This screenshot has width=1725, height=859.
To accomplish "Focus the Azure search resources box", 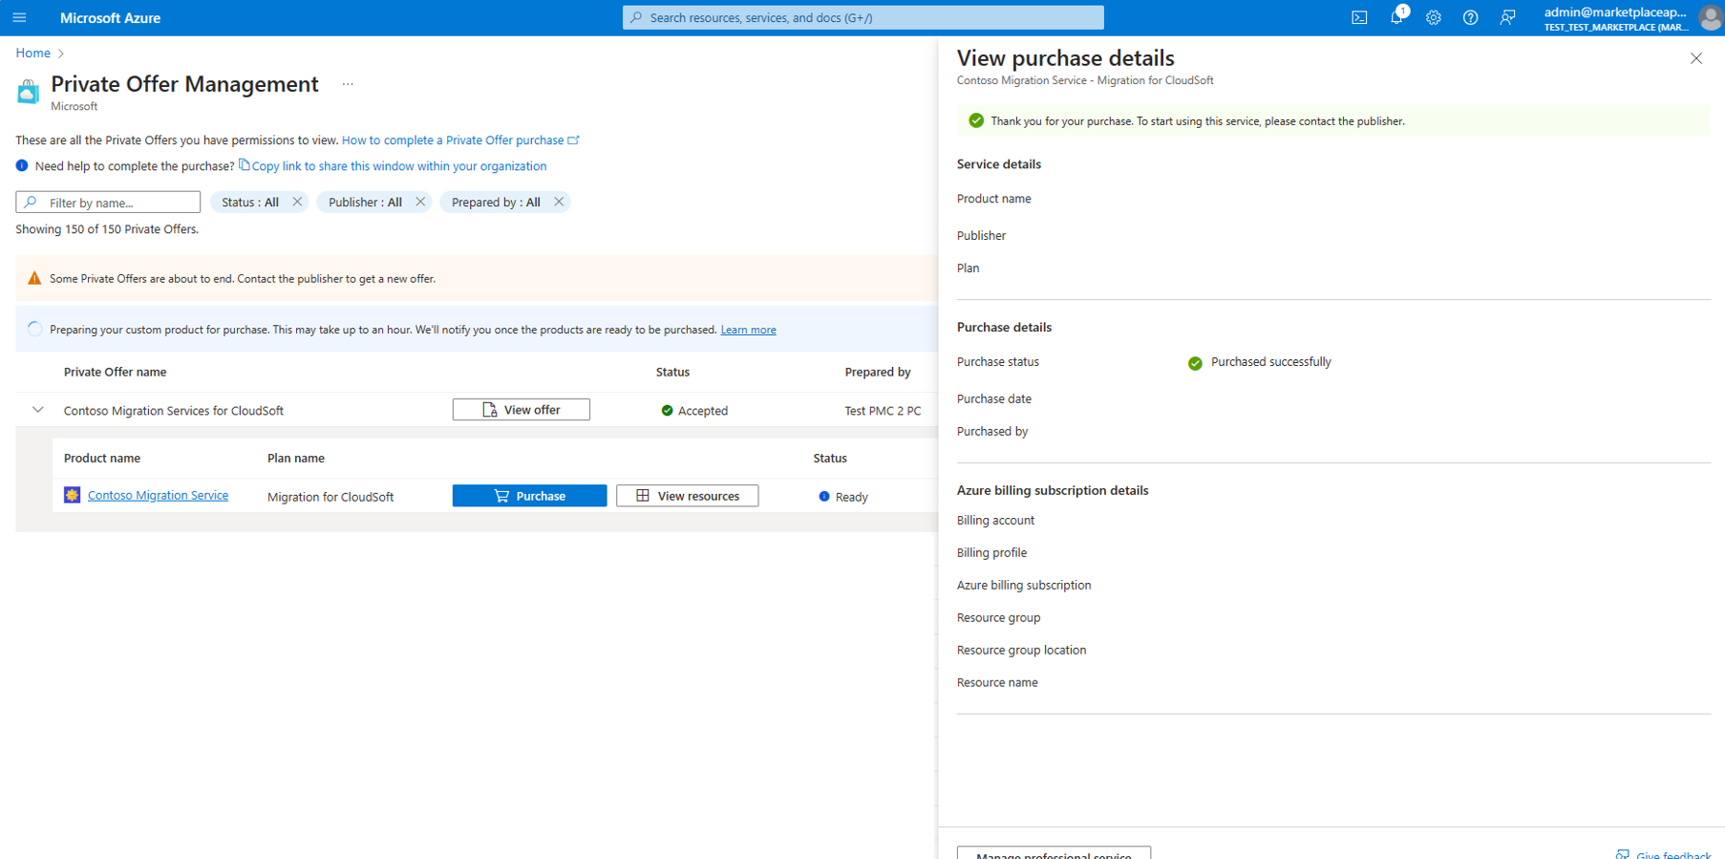I will (863, 17).
